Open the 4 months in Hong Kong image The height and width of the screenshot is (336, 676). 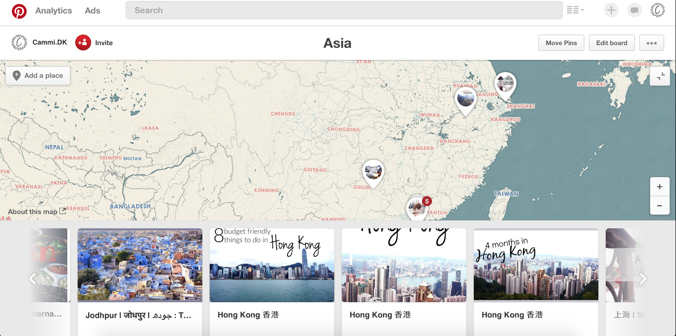pos(536,265)
